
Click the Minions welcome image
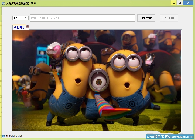pos(97,81)
